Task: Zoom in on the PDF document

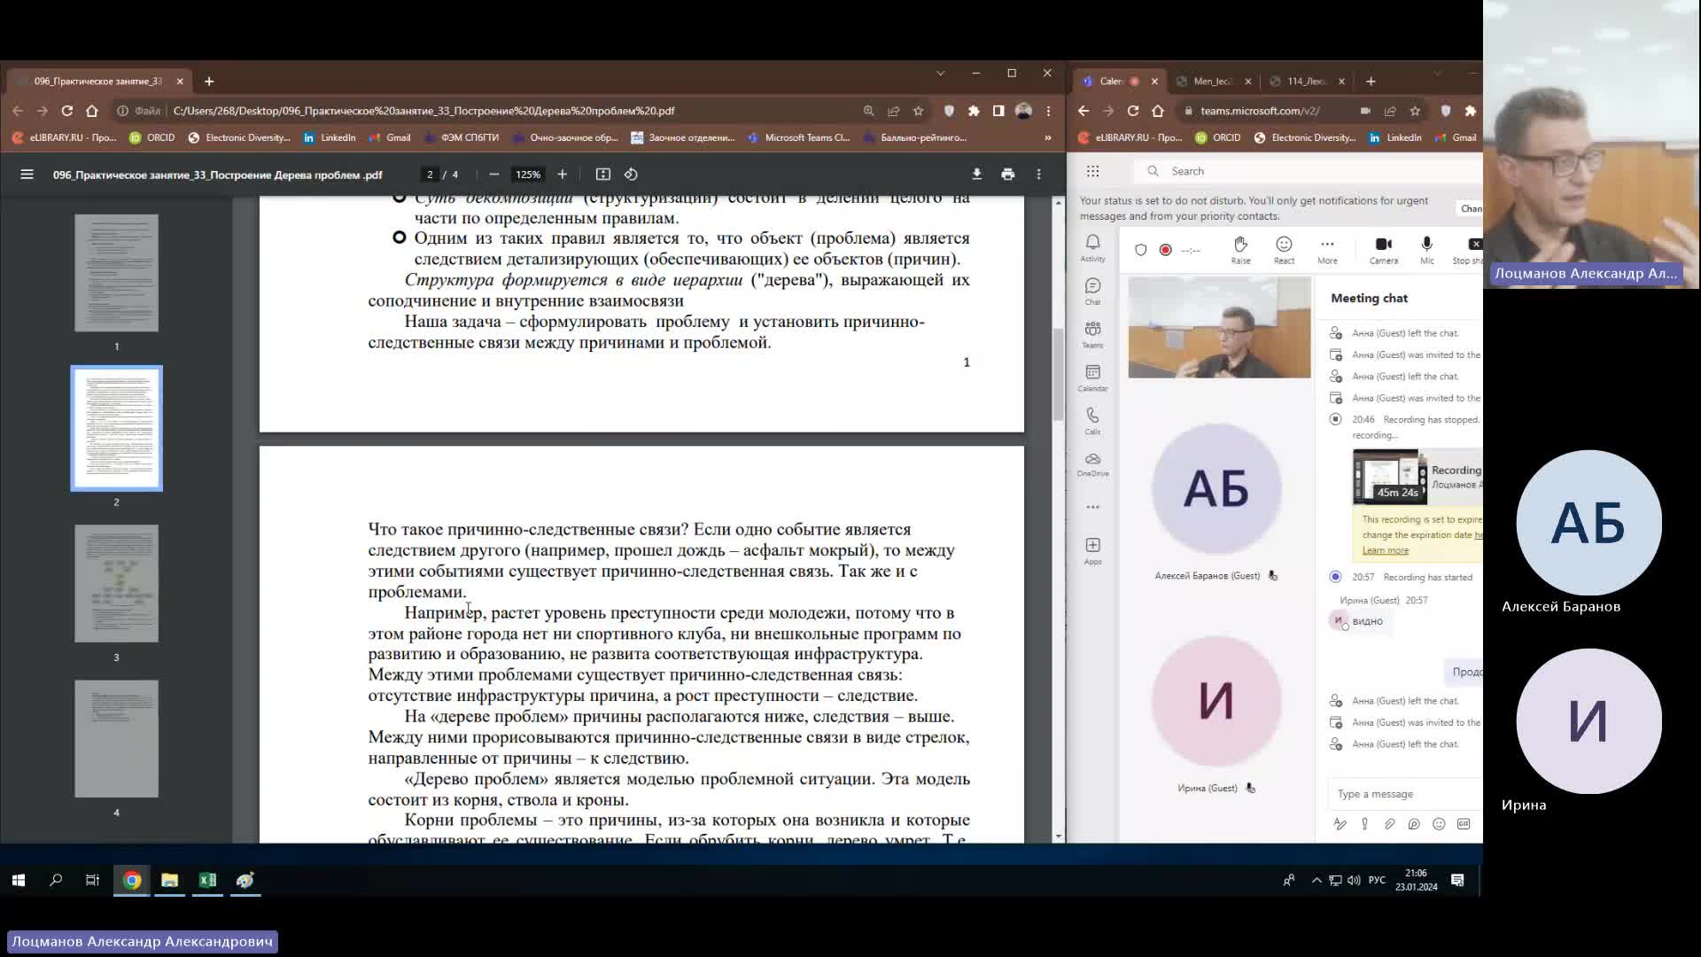Action: coord(562,175)
